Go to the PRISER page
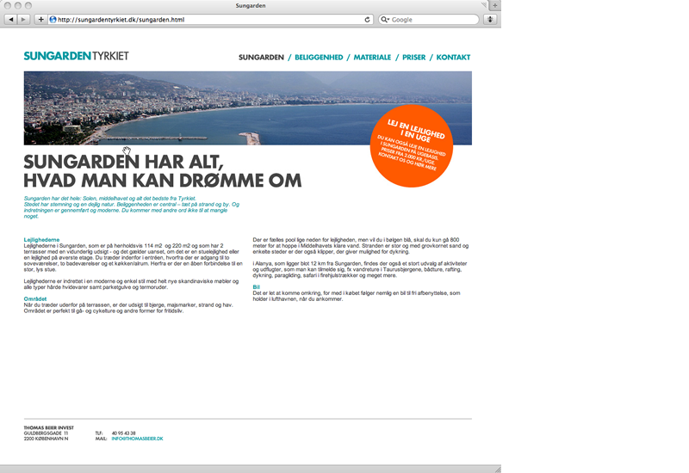 (x=413, y=58)
